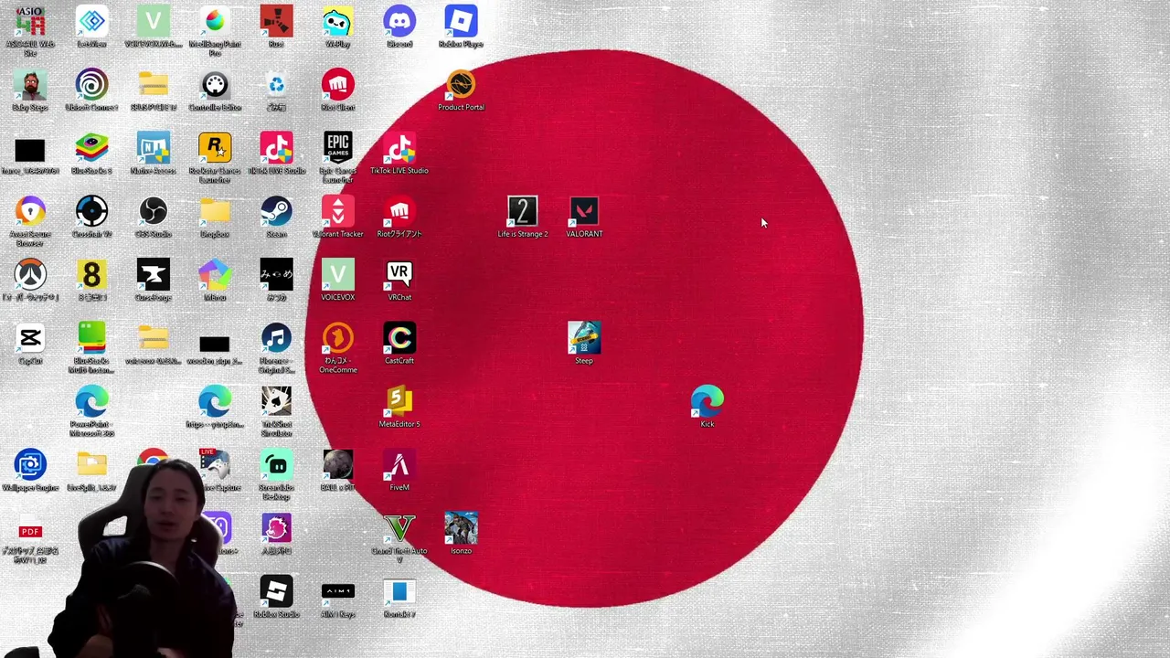The height and width of the screenshot is (658, 1170).
Task: Launch Discord from the desktop
Action: 399,22
